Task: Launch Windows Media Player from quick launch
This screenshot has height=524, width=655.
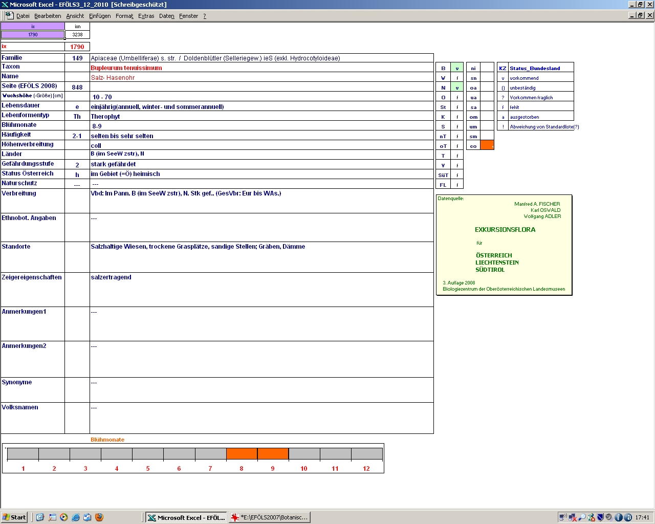Action: (64, 517)
